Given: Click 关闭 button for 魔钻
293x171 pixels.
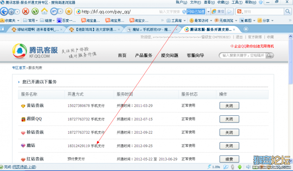Looking at the screenshot, I should (229, 146).
